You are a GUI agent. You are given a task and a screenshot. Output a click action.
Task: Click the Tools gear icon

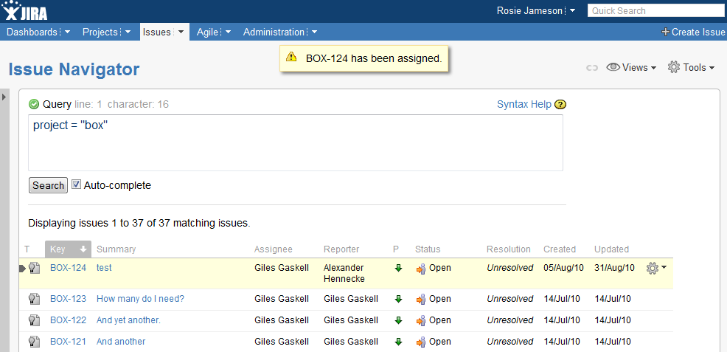[x=673, y=67]
